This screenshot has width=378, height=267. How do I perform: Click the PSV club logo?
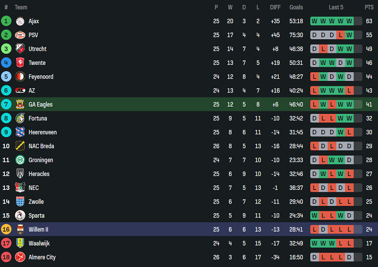[x=20, y=35]
